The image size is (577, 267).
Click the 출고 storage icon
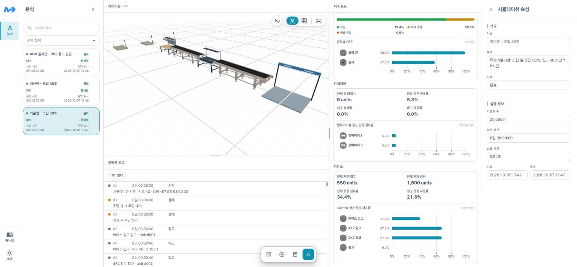(x=343, y=248)
